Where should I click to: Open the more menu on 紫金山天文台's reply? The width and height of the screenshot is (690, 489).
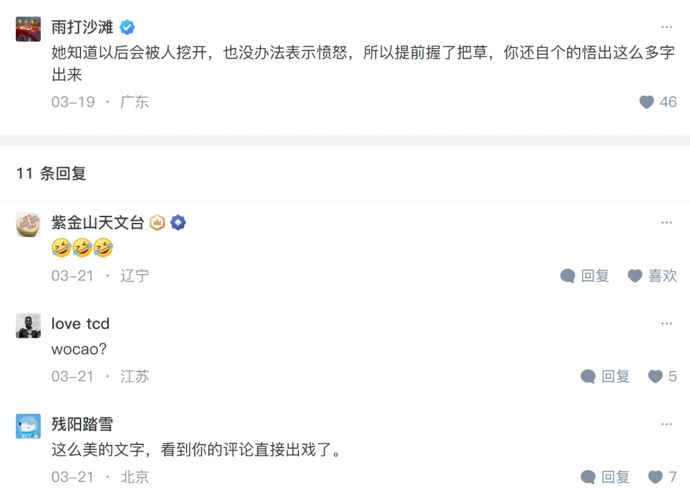pyautogui.click(x=666, y=223)
